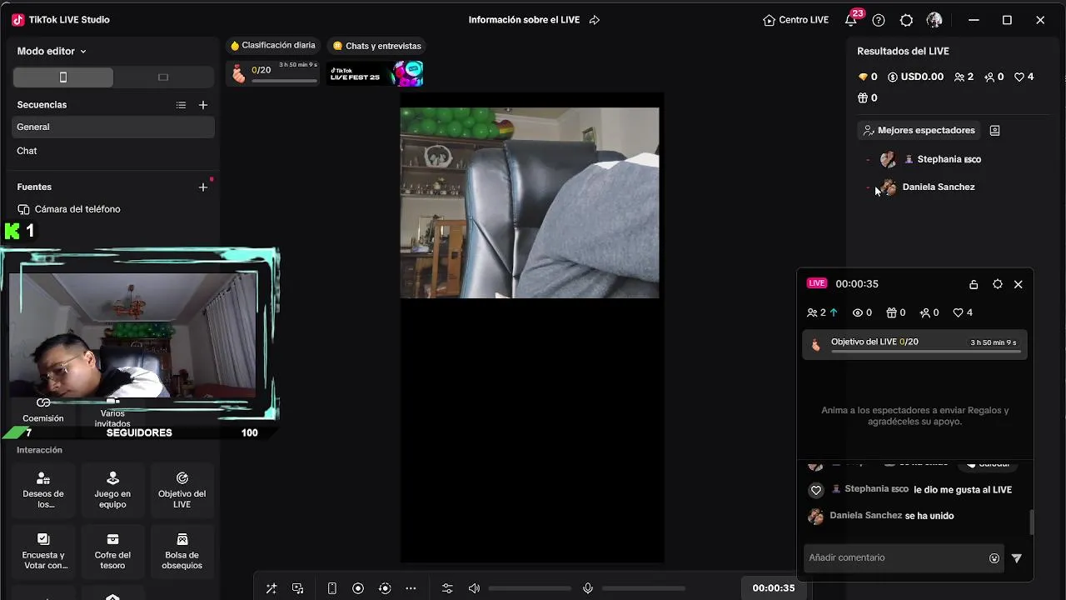The height and width of the screenshot is (600, 1066).
Task: Mute the microphone
Action: click(x=588, y=588)
